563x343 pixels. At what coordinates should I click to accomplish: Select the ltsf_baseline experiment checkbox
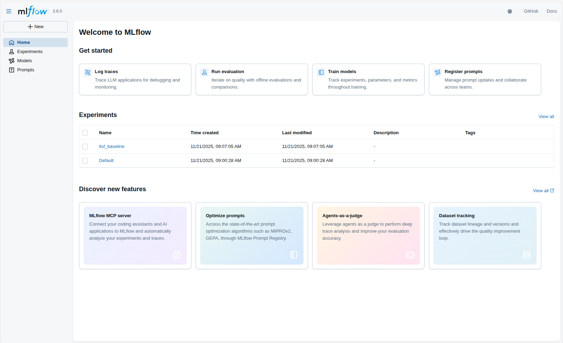tap(85, 147)
